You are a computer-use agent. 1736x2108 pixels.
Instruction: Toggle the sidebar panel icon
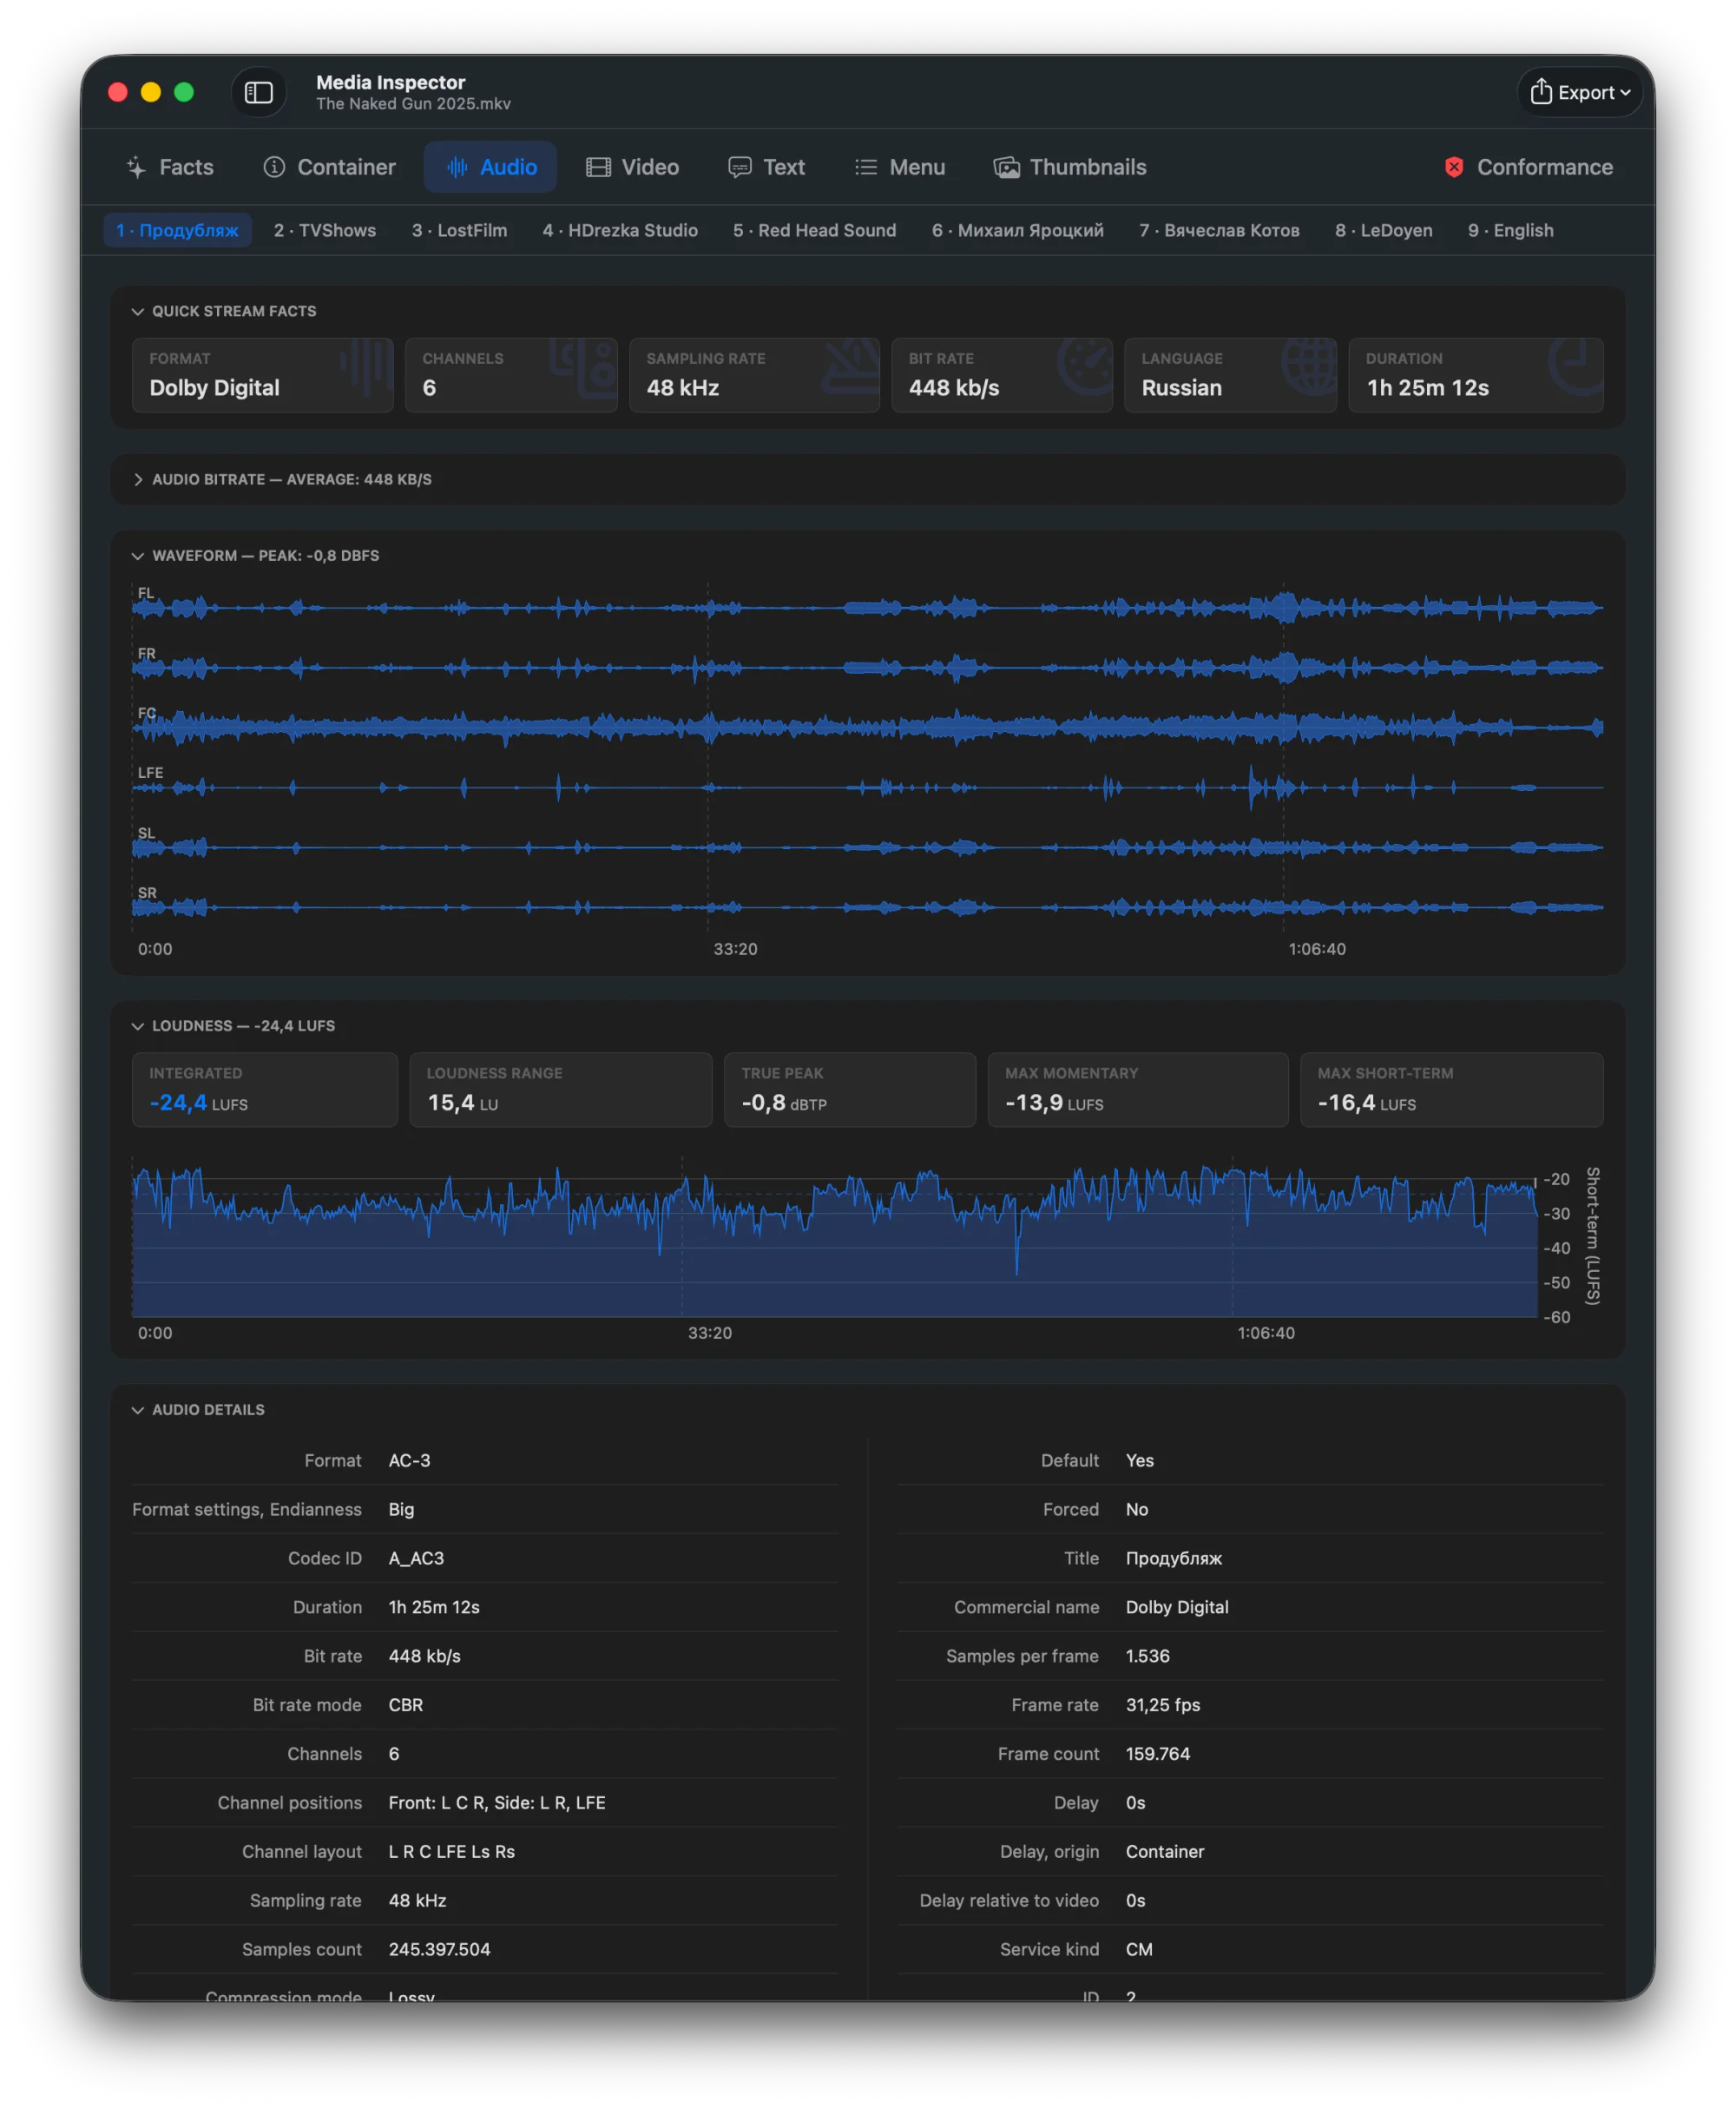point(259,92)
